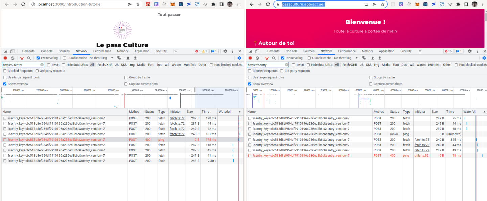Screen dimensions: 487x201
Task: Open network search in right DevTools
Action: click(274, 58)
